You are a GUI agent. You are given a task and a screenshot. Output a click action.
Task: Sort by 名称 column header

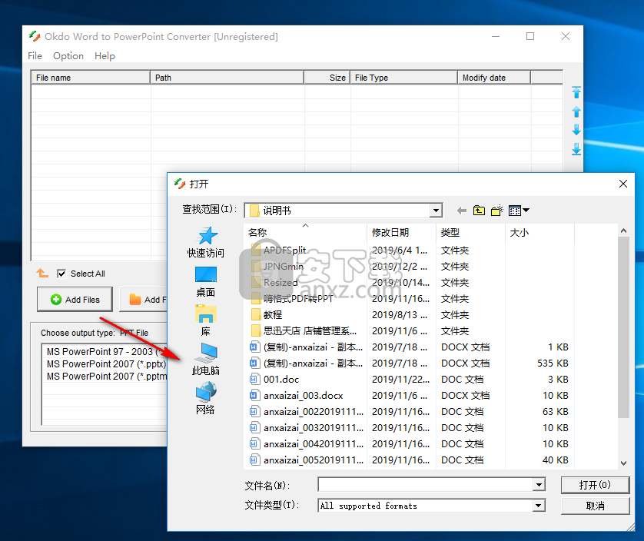coord(306,233)
